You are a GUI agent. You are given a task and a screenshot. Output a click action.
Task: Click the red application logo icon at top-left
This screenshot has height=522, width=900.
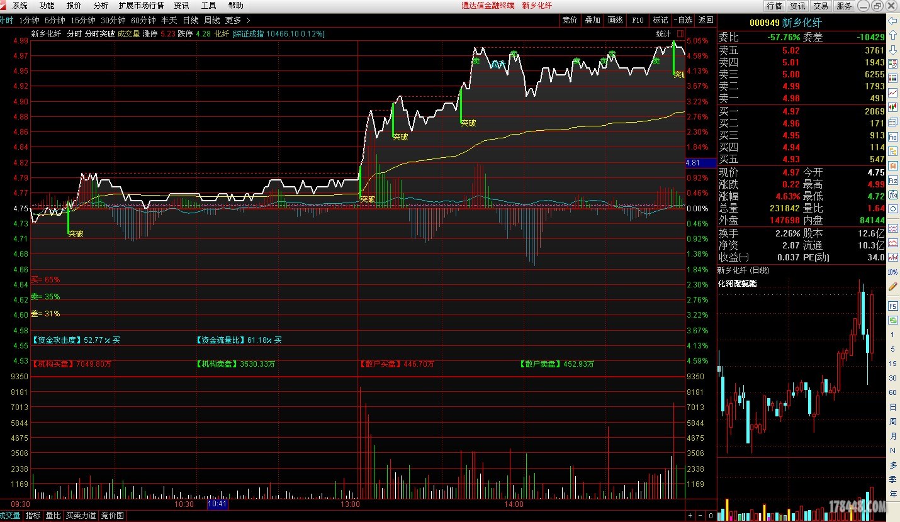3,5
